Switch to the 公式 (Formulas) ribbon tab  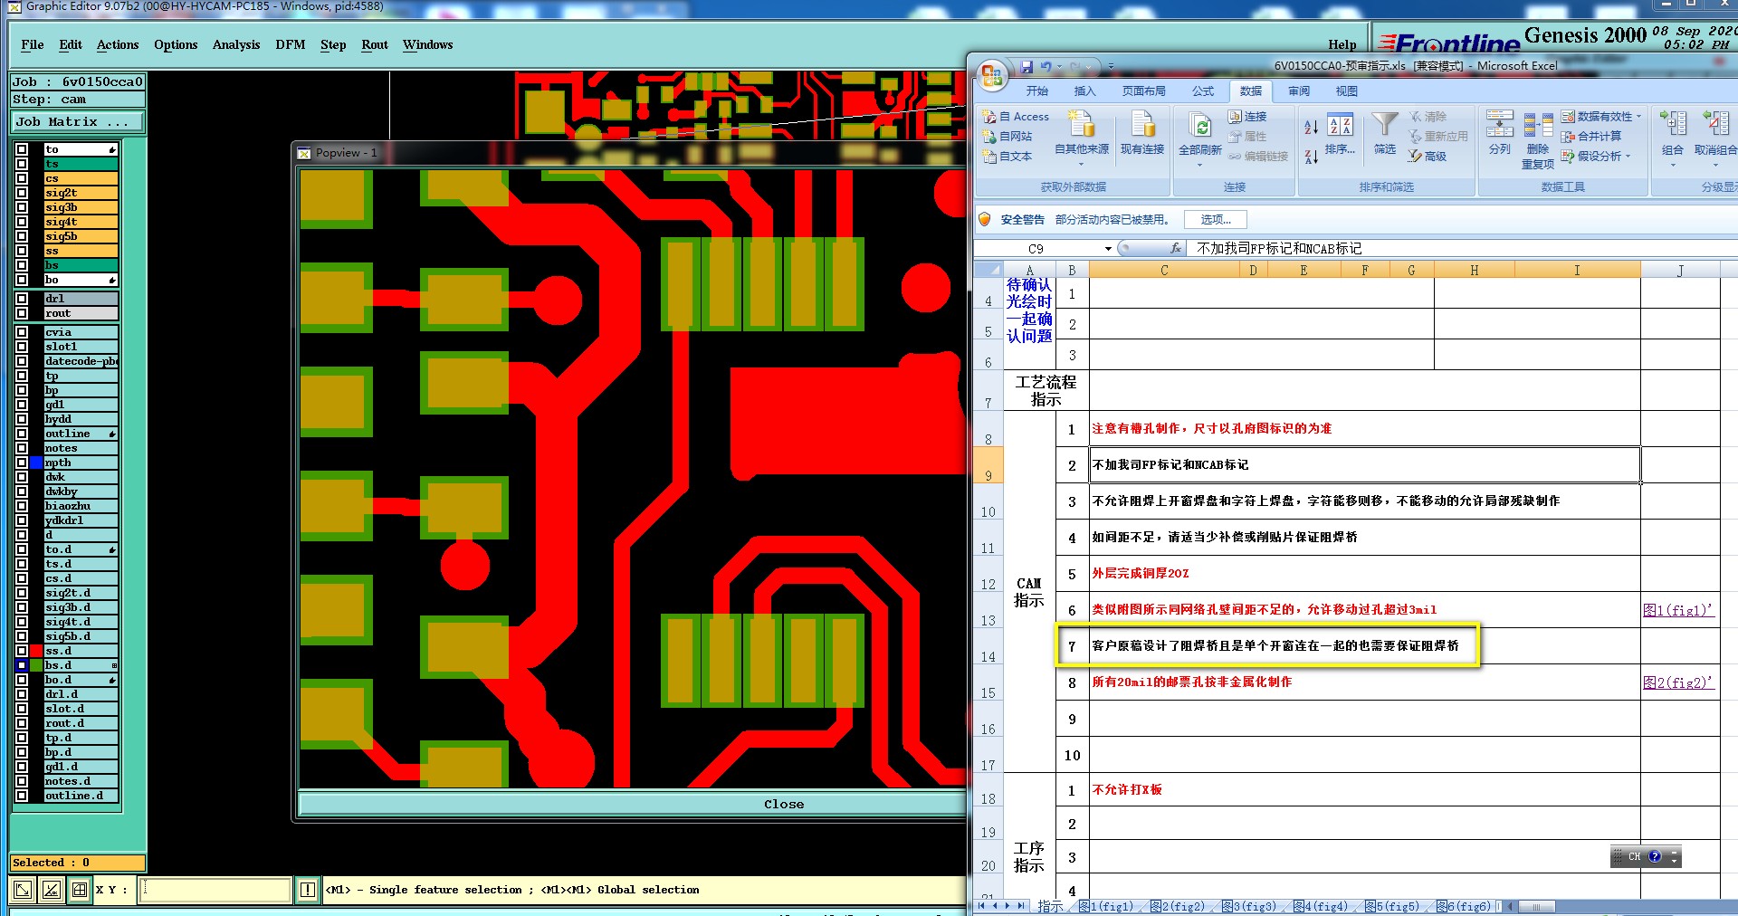click(x=1203, y=91)
